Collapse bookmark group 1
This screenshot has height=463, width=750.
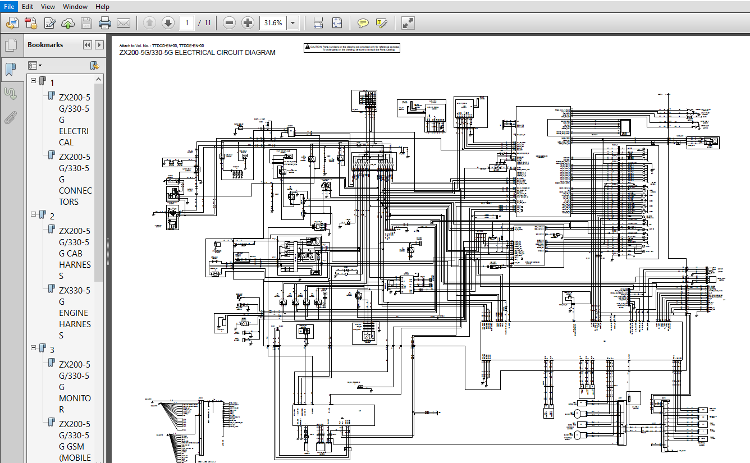point(34,81)
